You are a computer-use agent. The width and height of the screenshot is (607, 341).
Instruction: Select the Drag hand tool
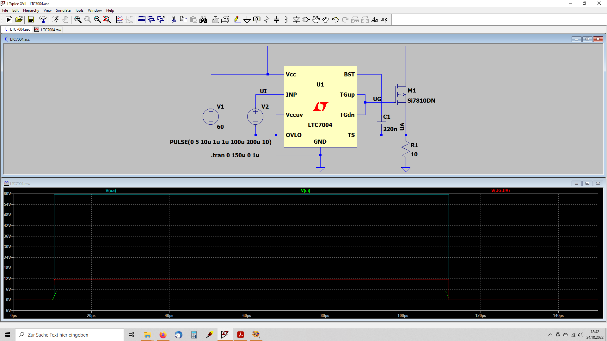pos(326,20)
